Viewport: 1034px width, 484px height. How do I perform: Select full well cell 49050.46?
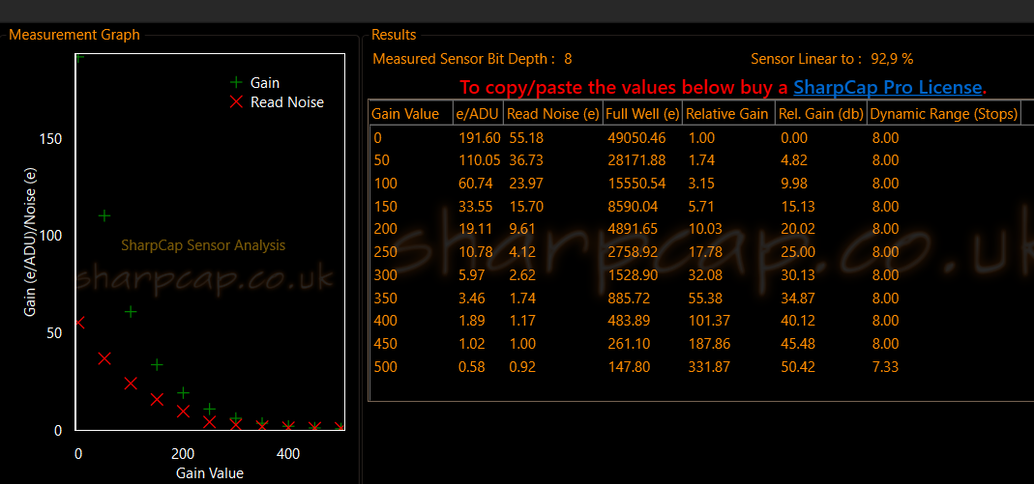[636, 138]
